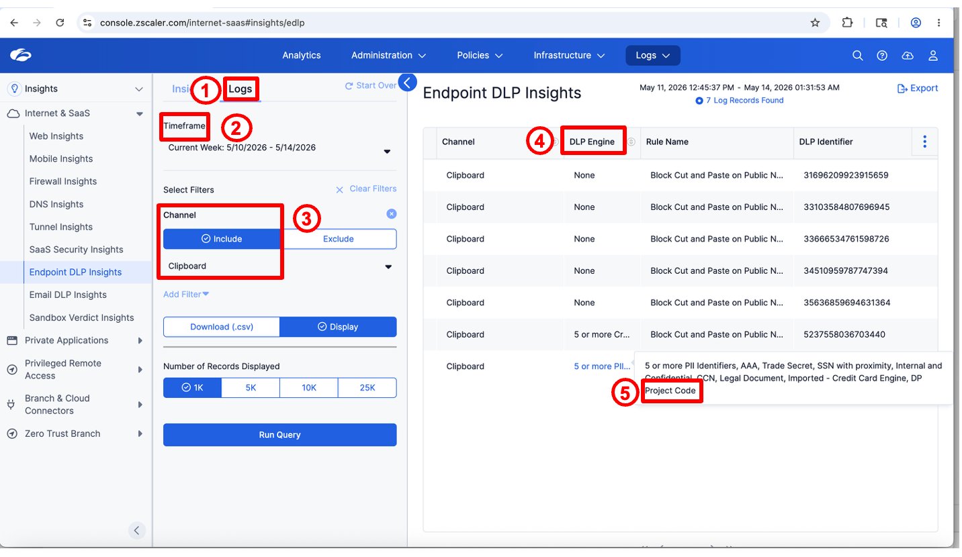Open SaaS Security Insights

(77, 250)
